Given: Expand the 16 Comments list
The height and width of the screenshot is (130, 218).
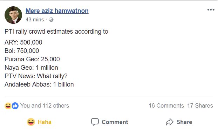Looking at the screenshot, I should pyautogui.click(x=166, y=106).
